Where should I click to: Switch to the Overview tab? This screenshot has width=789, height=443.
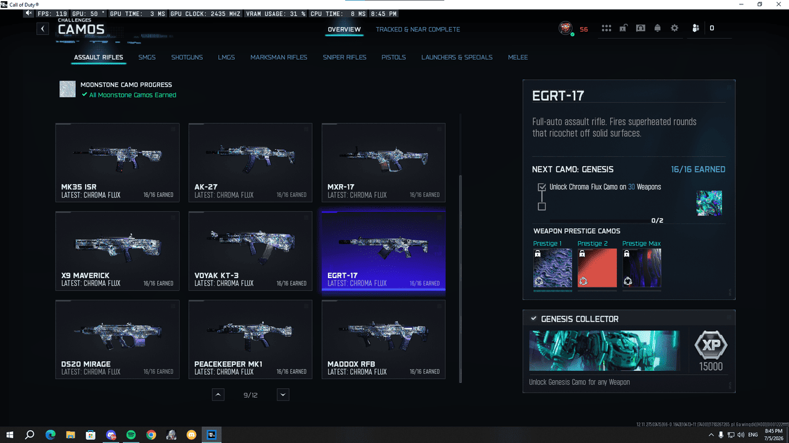point(345,30)
